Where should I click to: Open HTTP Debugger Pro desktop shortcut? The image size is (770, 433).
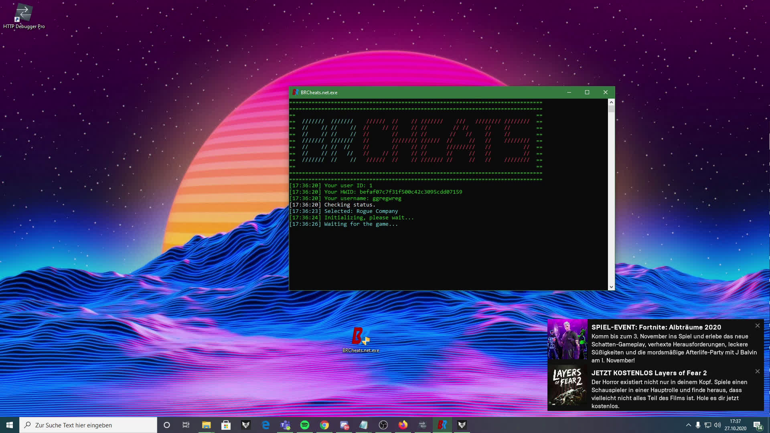24,16
